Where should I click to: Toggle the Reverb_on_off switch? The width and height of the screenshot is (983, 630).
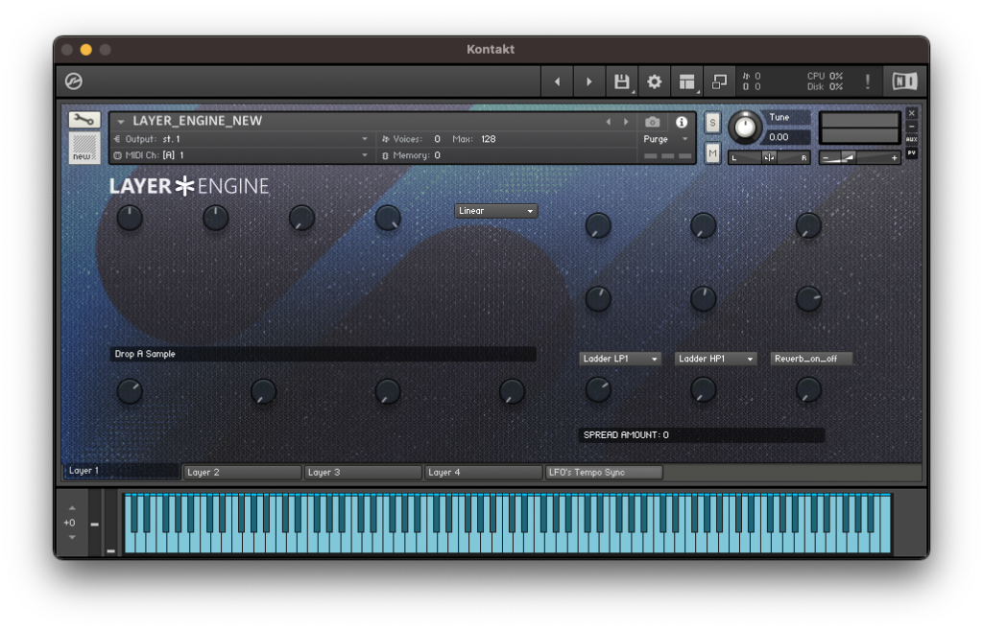coord(811,359)
